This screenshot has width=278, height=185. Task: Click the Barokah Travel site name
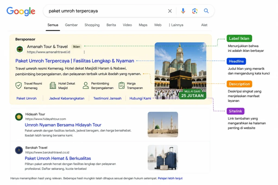(x=36, y=148)
